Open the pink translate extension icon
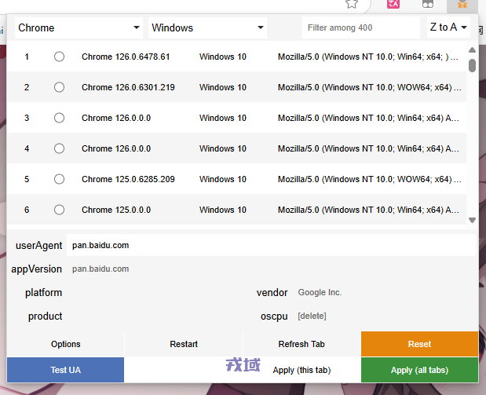Screen dimensions: 486x395 393,3
